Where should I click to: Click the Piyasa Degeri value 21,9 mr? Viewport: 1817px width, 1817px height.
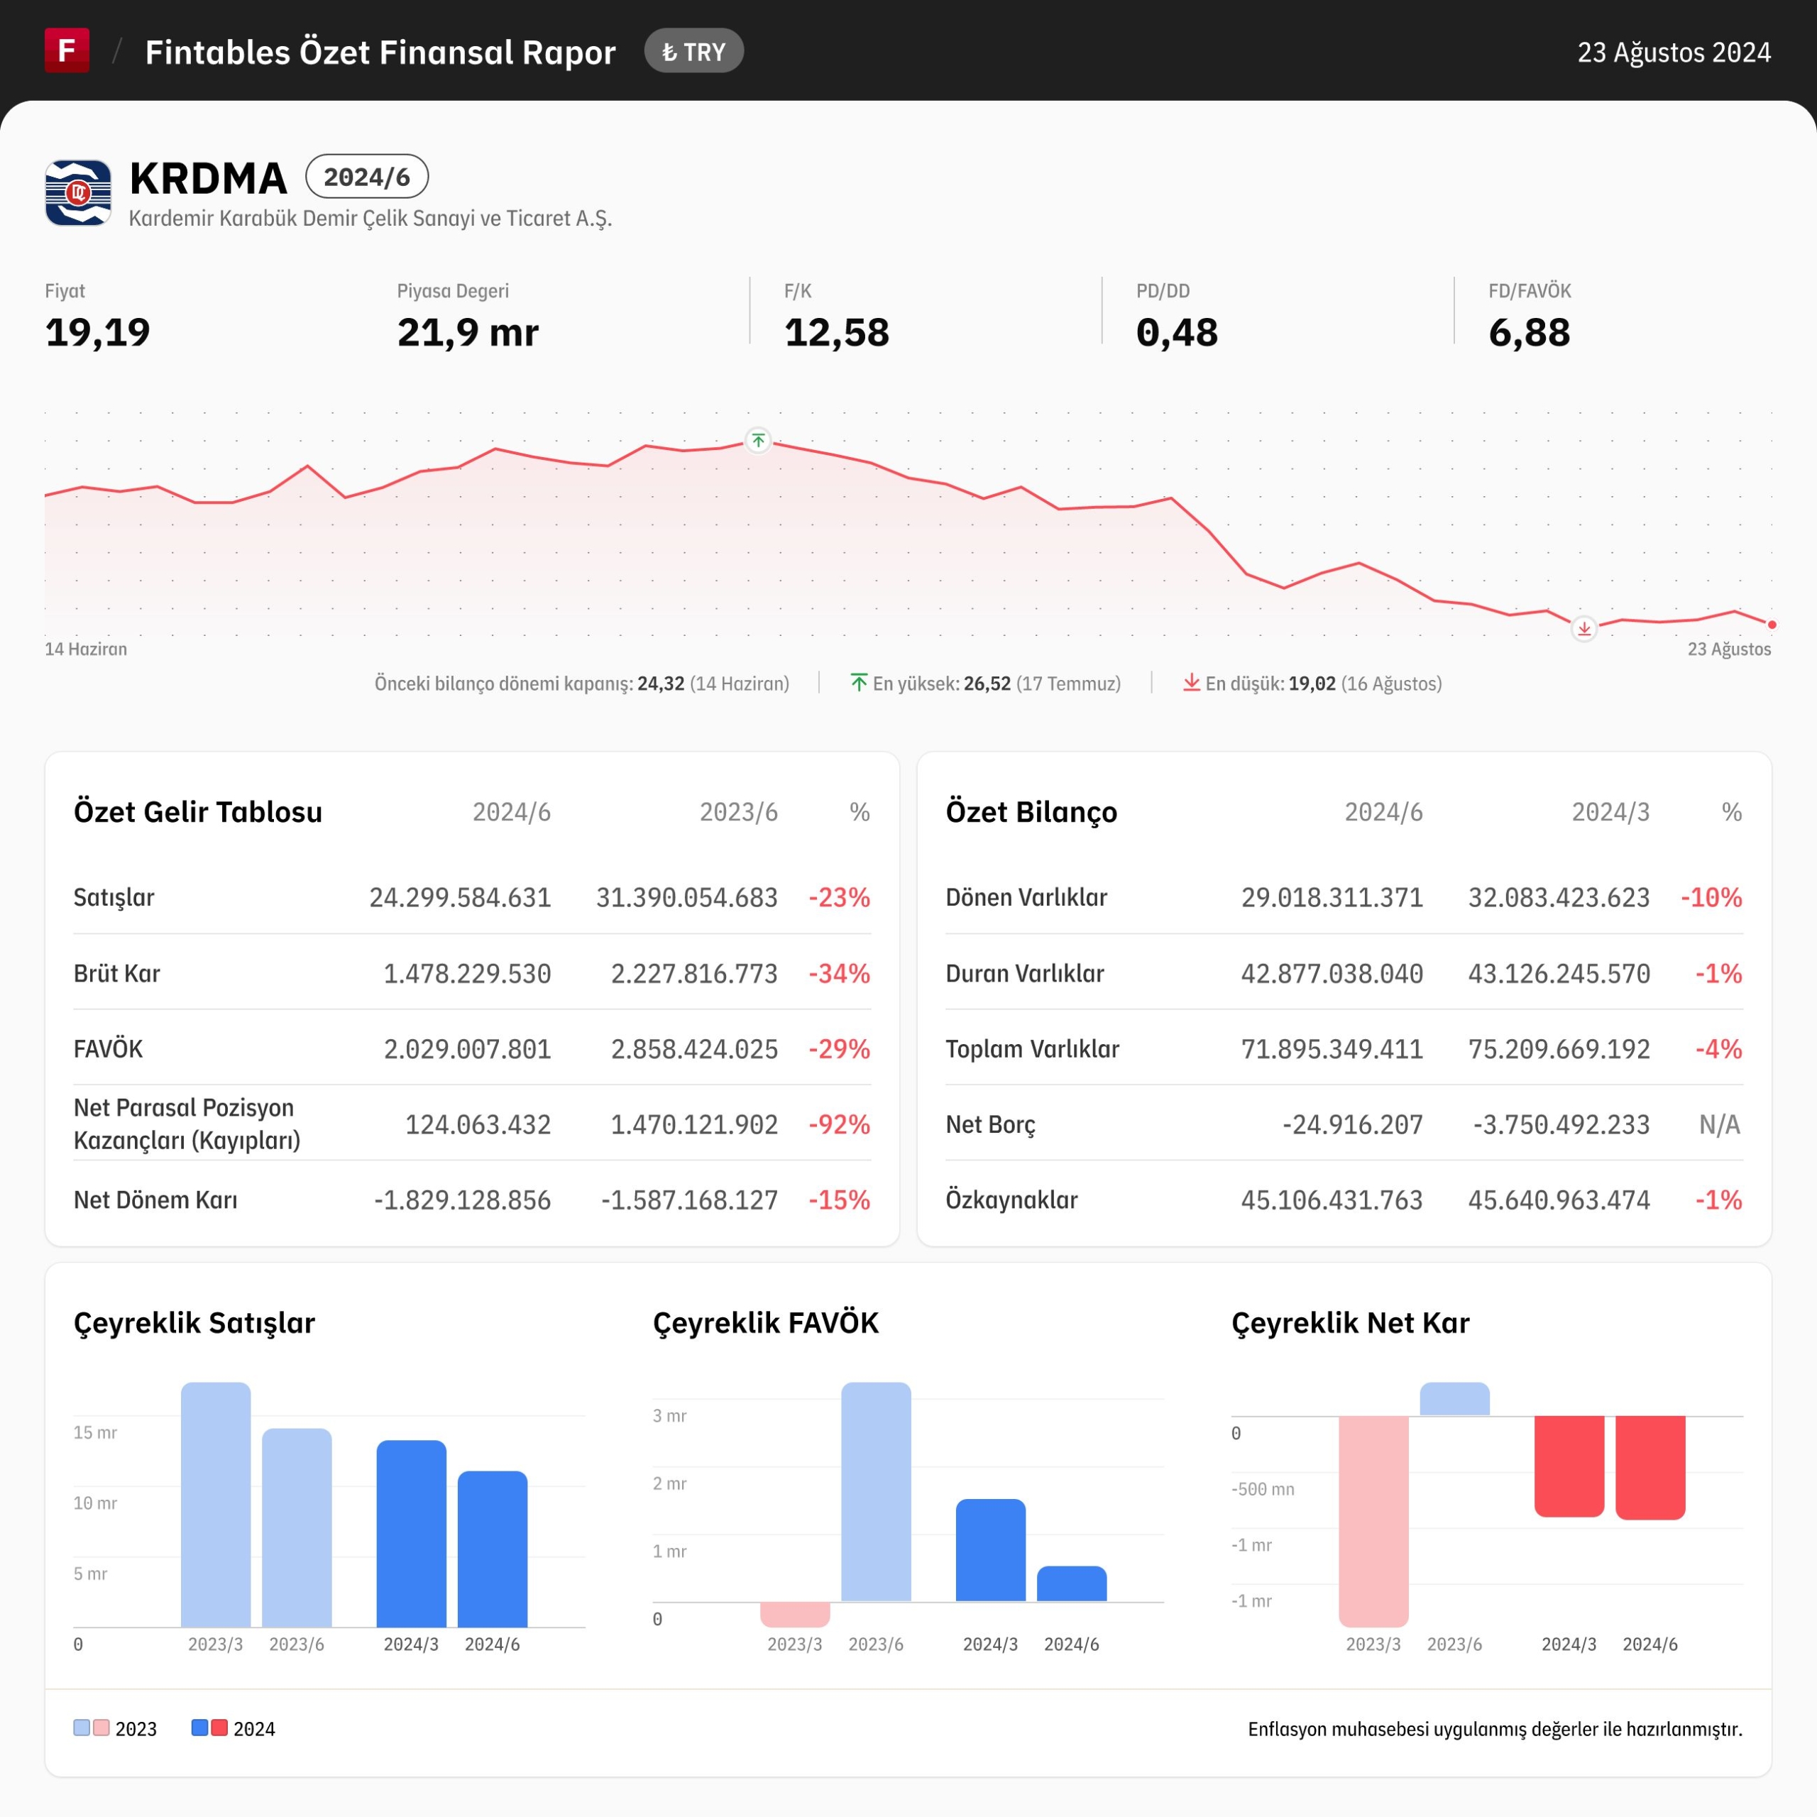pyautogui.click(x=468, y=333)
